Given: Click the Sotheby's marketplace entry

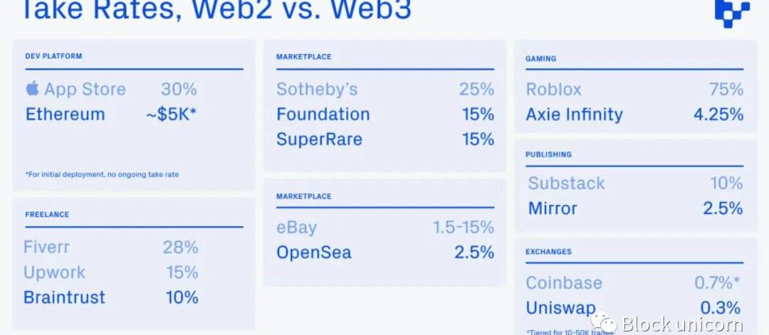Looking at the screenshot, I should (317, 90).
